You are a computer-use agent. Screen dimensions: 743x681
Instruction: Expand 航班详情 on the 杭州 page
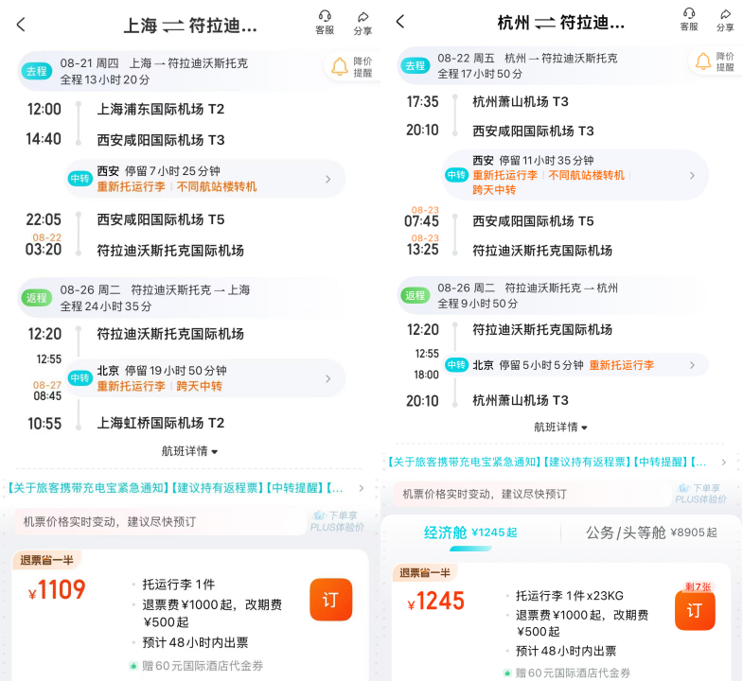[x=561, y=428]
